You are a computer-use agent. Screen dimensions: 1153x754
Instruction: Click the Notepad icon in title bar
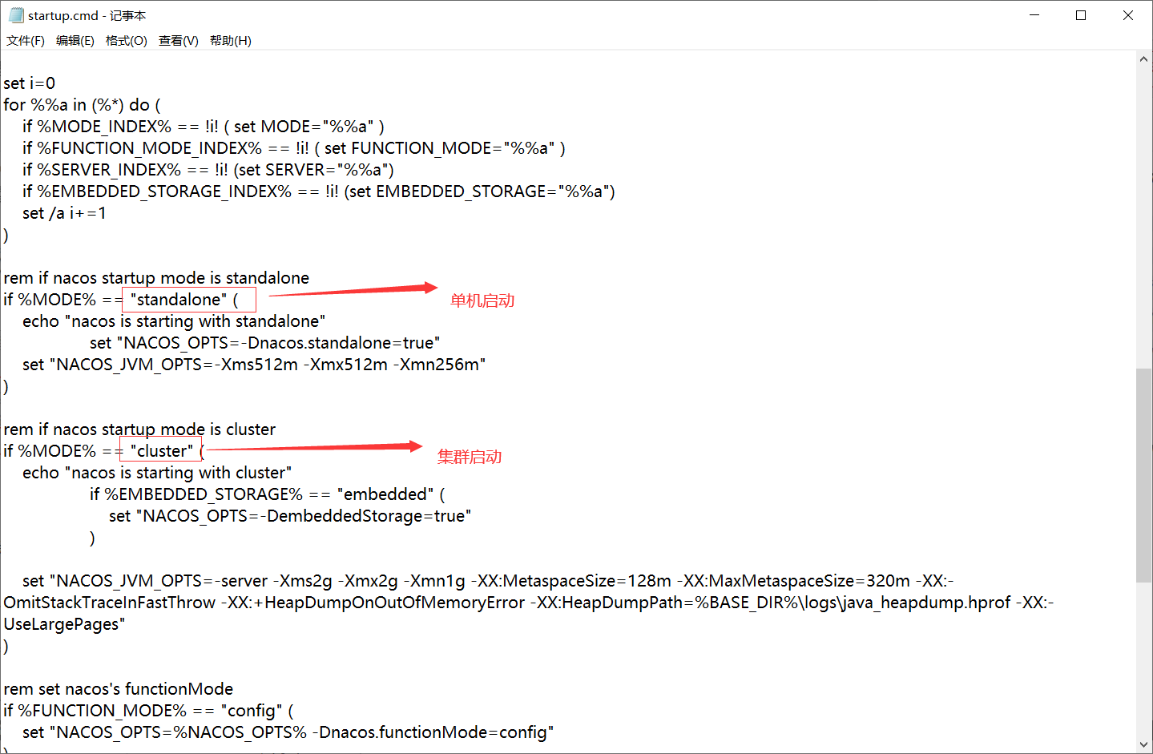pos(15,15)
